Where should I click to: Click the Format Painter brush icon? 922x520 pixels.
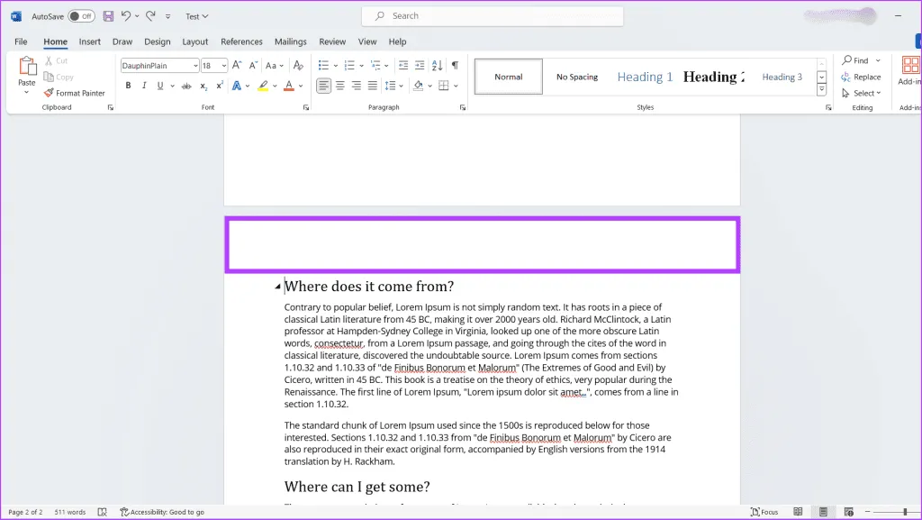coord(49,93)
